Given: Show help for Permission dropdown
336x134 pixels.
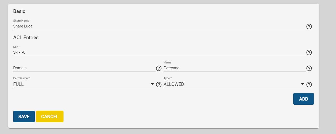Looking at the screenshot, I should coord(159,84).
